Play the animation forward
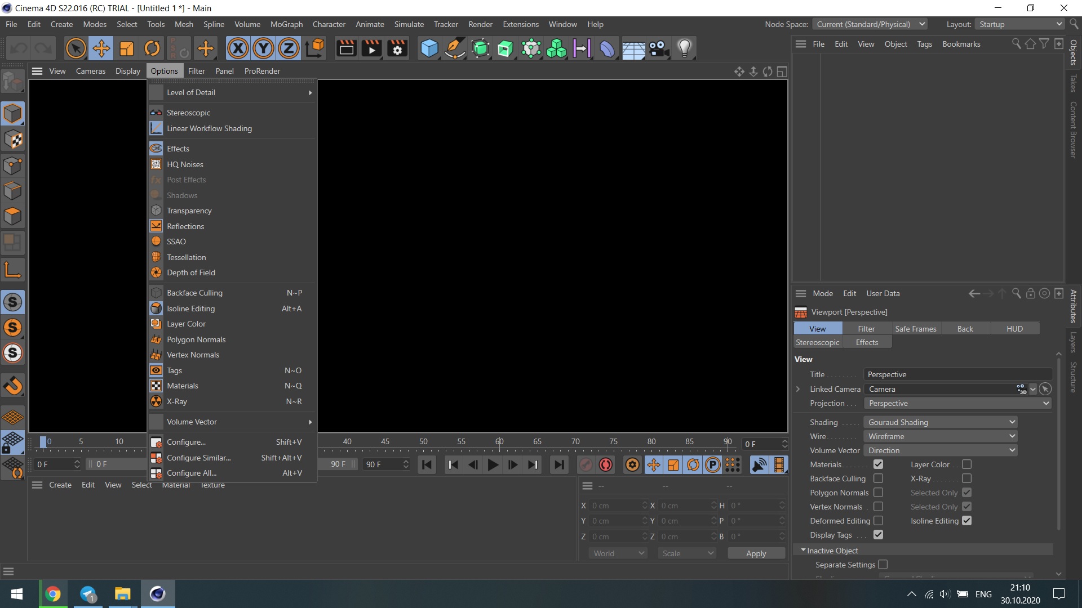The width and height of the screenshot is (1082, 608). 492,464
